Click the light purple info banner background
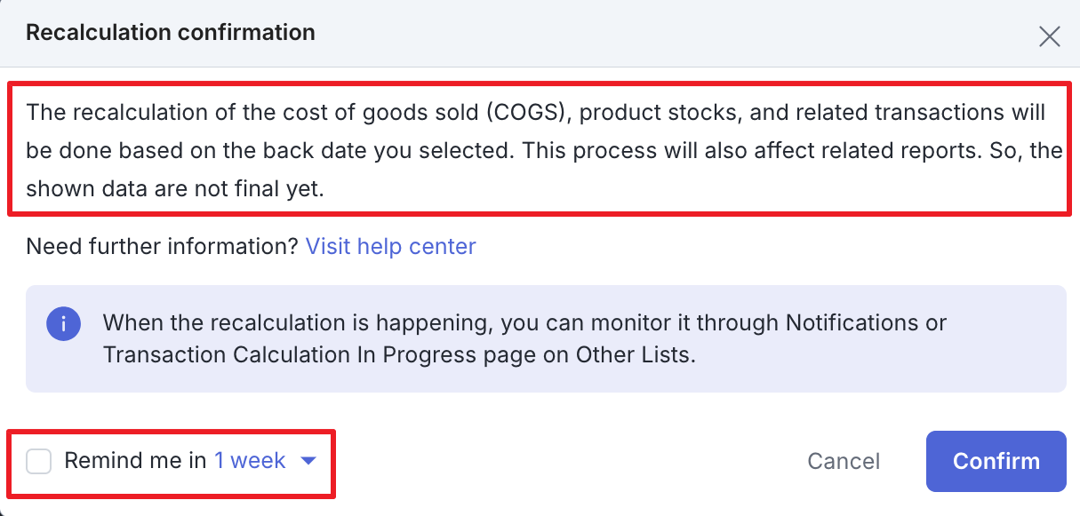Screen dimensions: 1080x516 tap(546, 338)
